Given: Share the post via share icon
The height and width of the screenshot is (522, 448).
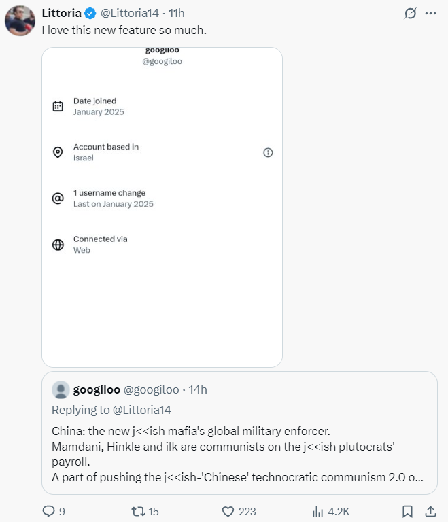Looking at the screenshot, I should tap(430, 511).
